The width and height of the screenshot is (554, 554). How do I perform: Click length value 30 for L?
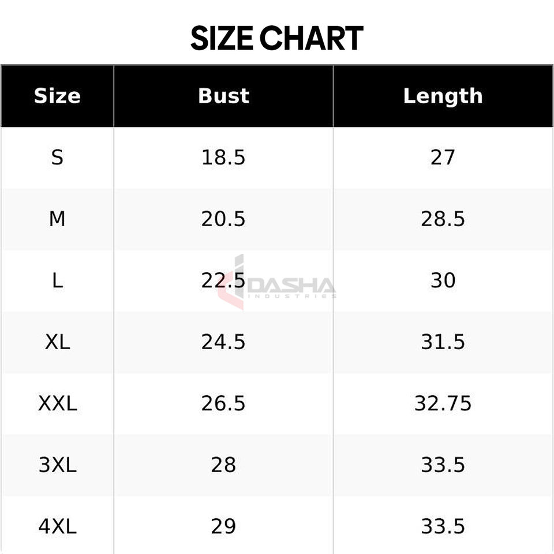pos(443,280)
